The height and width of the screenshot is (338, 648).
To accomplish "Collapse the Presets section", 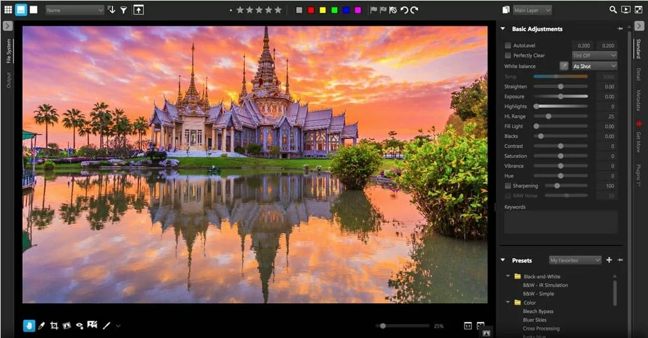I will 503,260.
